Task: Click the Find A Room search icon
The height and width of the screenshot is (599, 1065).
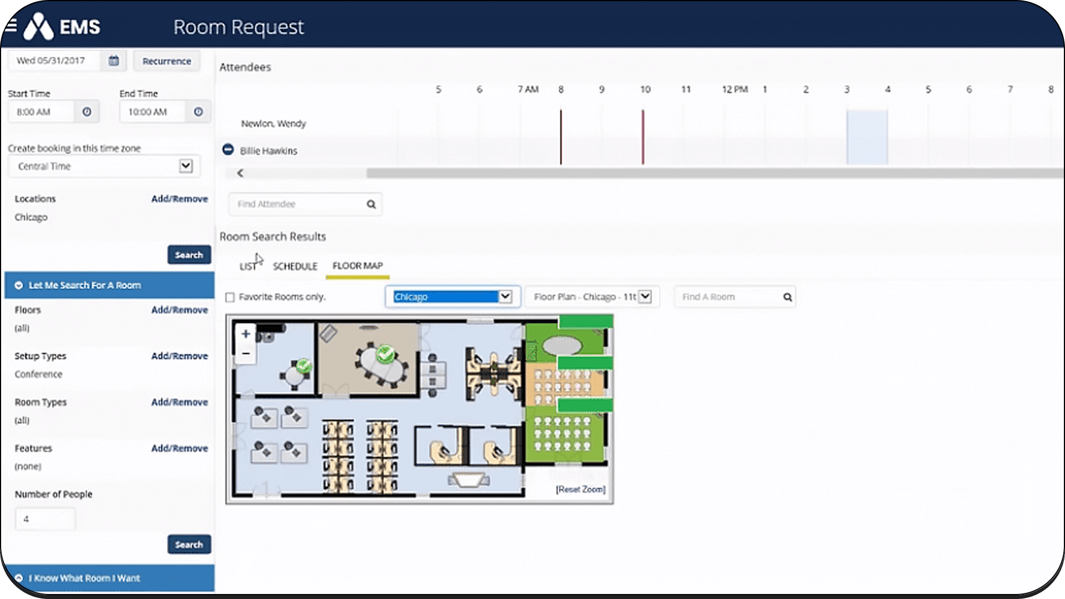Action: click(x=787, y=297)
